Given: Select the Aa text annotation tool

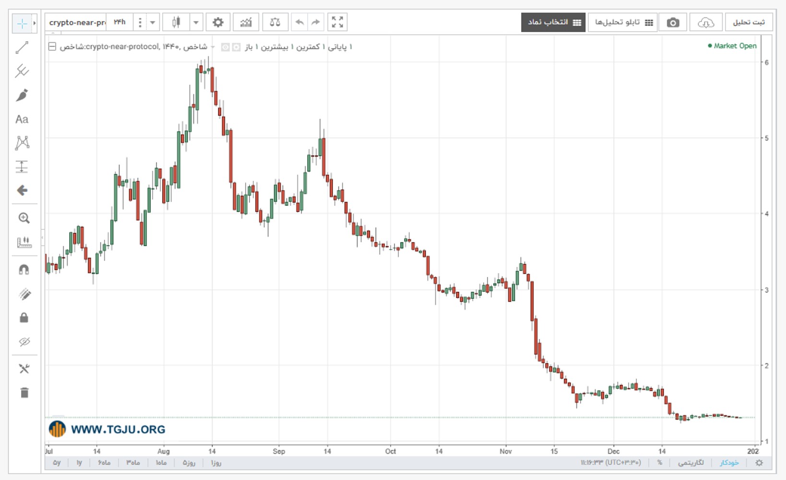Looking at the screenshot, I should click(22, 119).
